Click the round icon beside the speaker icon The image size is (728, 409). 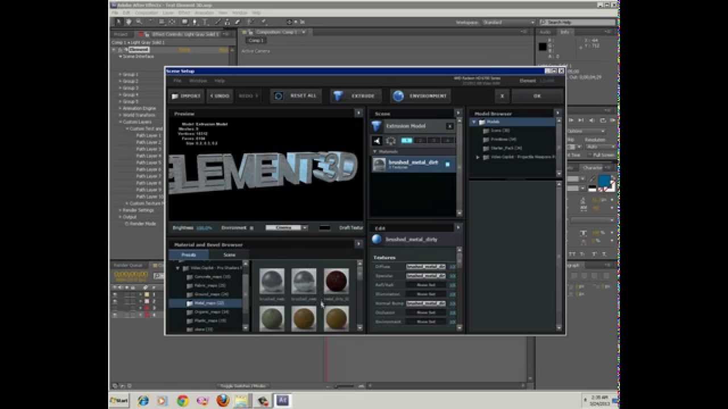tap(391, 141)
